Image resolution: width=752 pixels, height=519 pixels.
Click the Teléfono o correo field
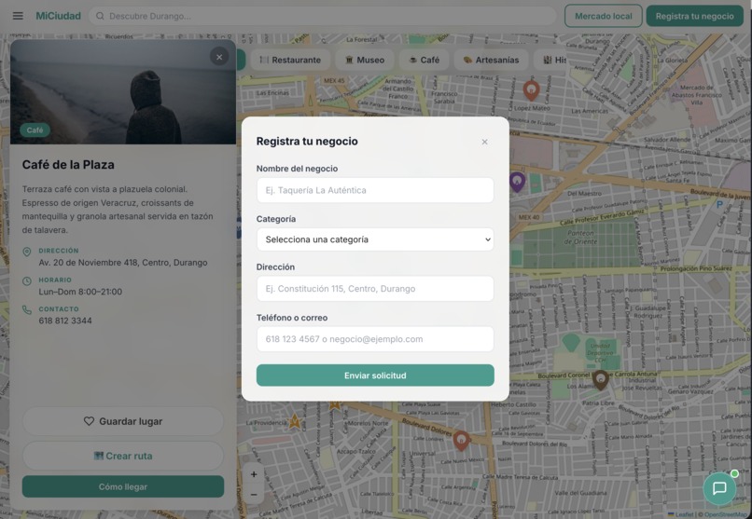coord(375,339)
